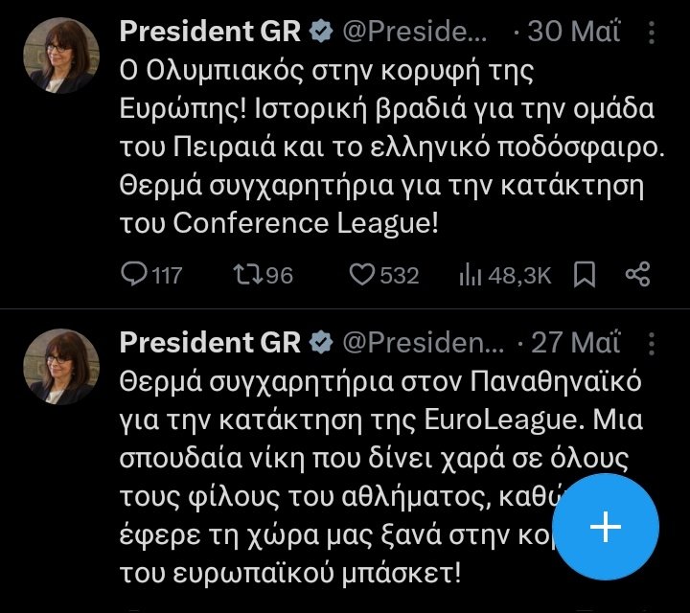This screenshot has height=613, width=690.
Task: Tap verified badge on the 27 Μαΐ tweet
Action: click(x=322, y=342)
